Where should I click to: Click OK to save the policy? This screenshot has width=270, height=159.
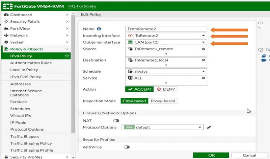tap(211, 155)
